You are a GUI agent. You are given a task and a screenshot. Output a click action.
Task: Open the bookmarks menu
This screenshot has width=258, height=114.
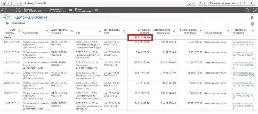201,3
